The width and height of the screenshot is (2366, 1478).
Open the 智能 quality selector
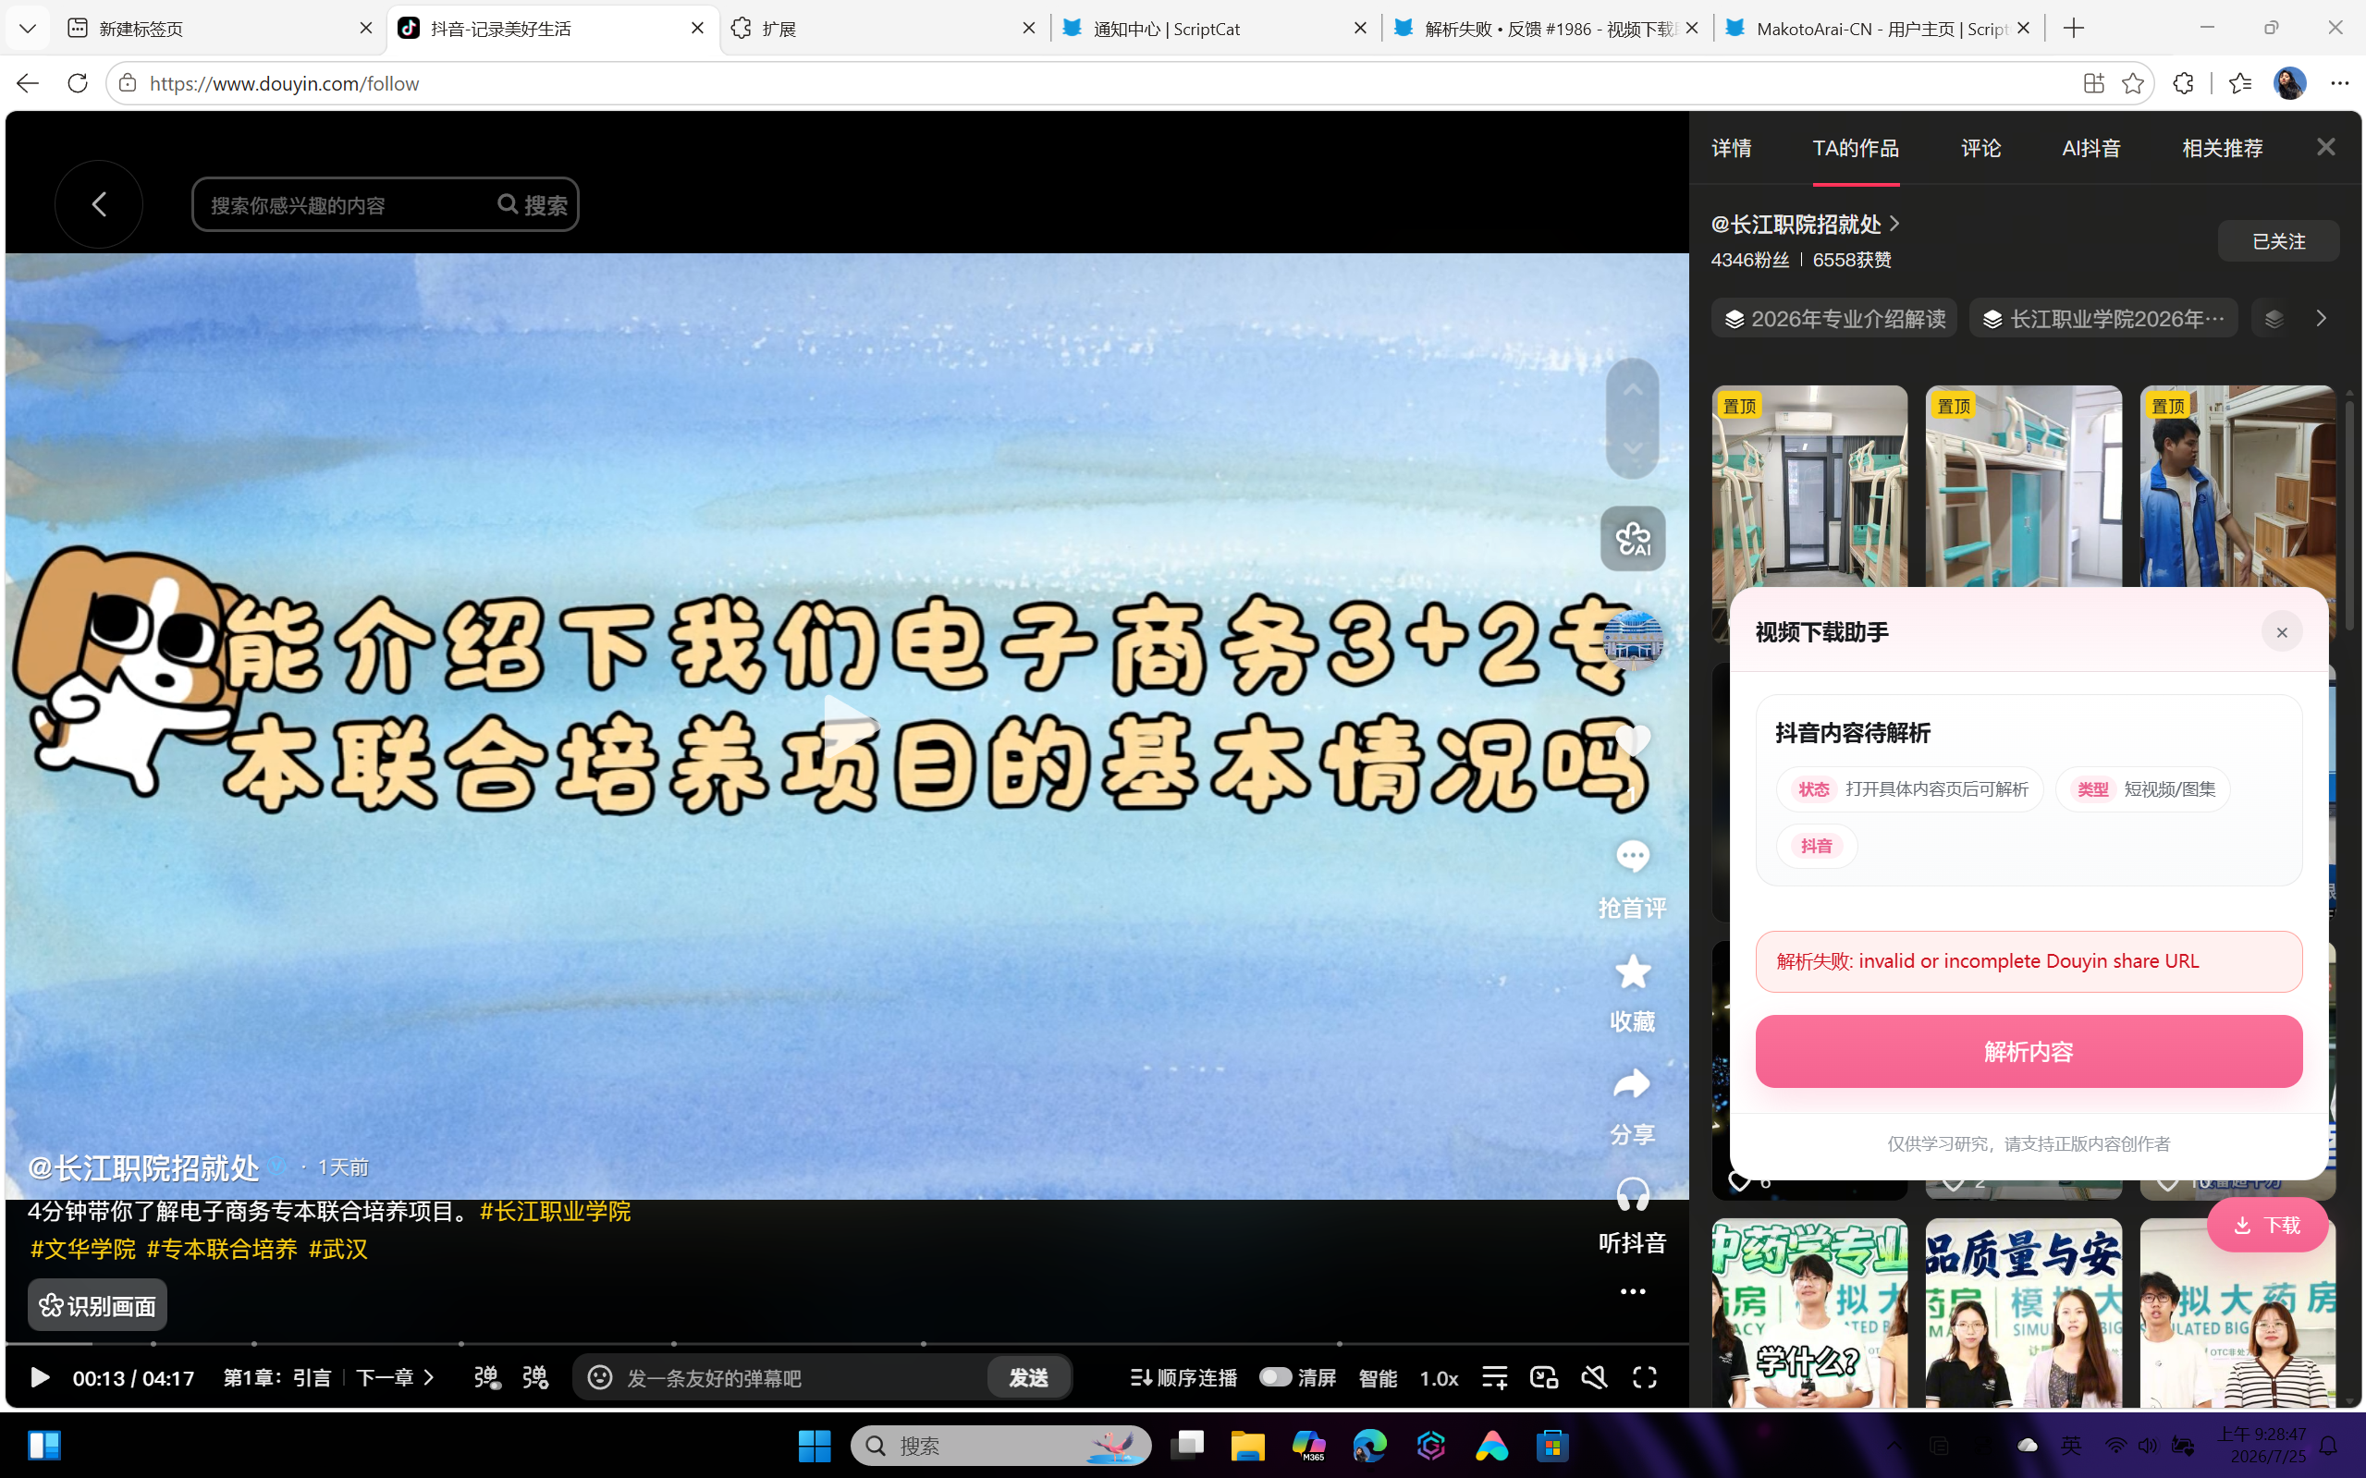click(x=1378, y=1377)
